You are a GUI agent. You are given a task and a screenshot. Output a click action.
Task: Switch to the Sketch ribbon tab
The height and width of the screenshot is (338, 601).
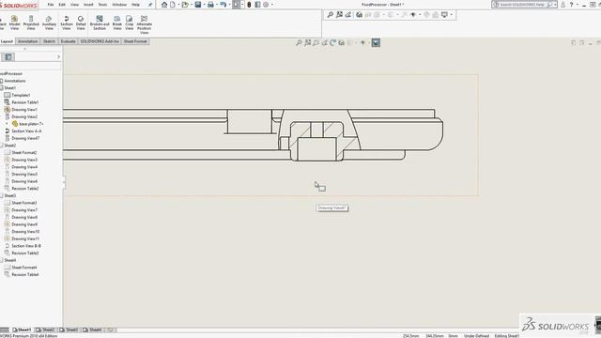tap(49, 41)
